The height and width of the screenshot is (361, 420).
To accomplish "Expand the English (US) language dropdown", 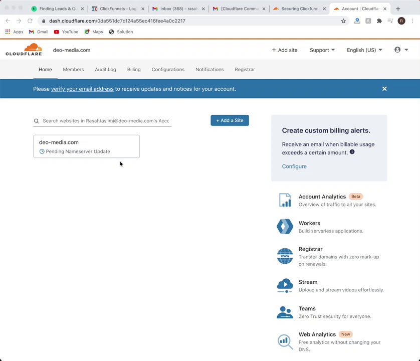I will pyautogui.click(x=364, y=50).
